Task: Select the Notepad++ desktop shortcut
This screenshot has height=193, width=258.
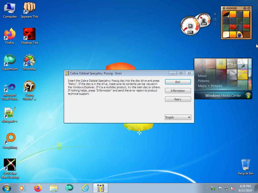Action: click(10, 115)
